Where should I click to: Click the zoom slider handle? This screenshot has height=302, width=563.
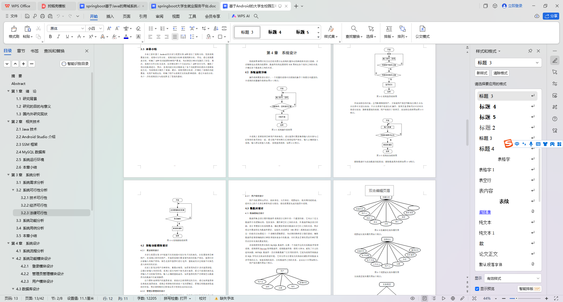(x=516, y=298)
